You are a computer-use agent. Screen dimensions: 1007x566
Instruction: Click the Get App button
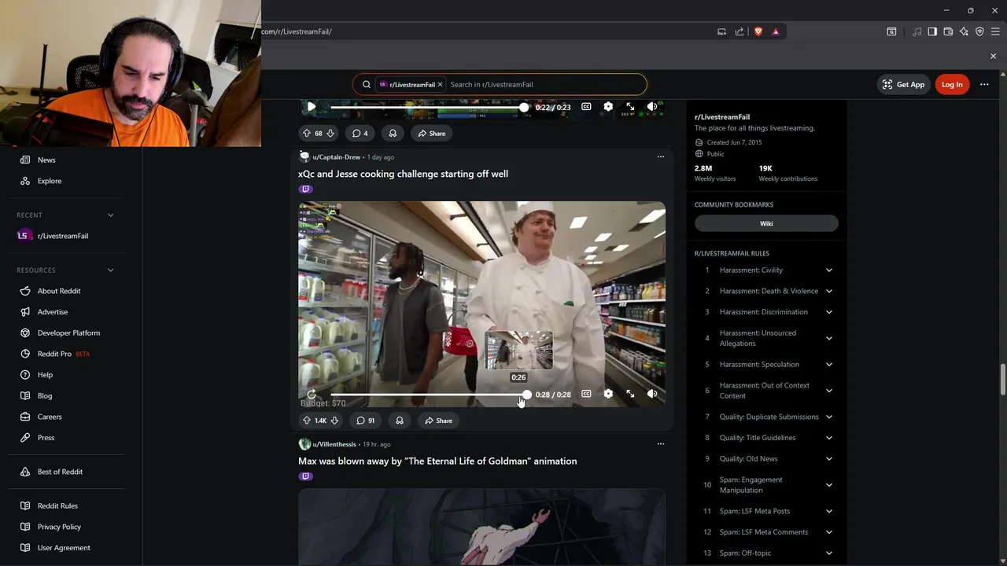click(903, 84)
